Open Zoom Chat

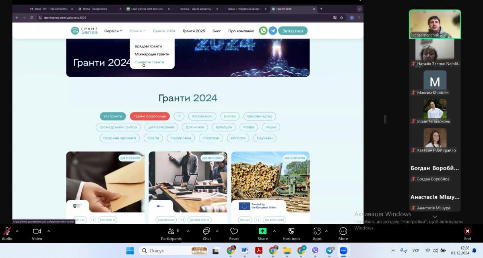206,233
